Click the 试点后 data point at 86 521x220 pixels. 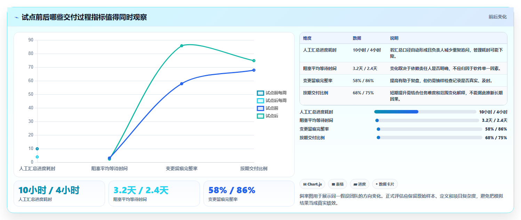tap(182, 46)
